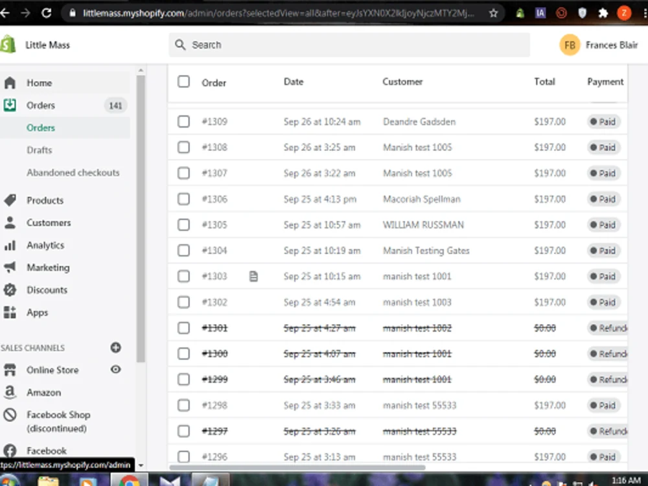Open Abandoned checkouts
Screen dimensions: 648x486
pos(73,172)
